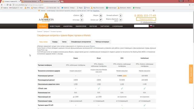Open the ОБУЧЕНИЕ menu

tap(93, 26)
